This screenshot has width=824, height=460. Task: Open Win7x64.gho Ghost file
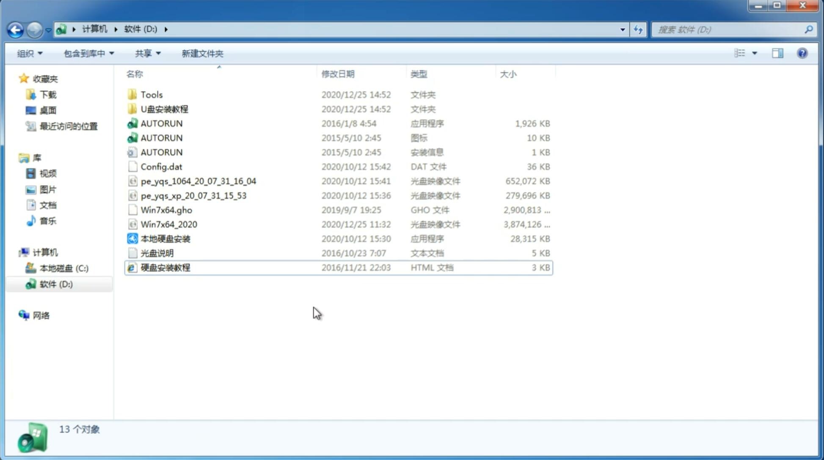tap(166, 210)
